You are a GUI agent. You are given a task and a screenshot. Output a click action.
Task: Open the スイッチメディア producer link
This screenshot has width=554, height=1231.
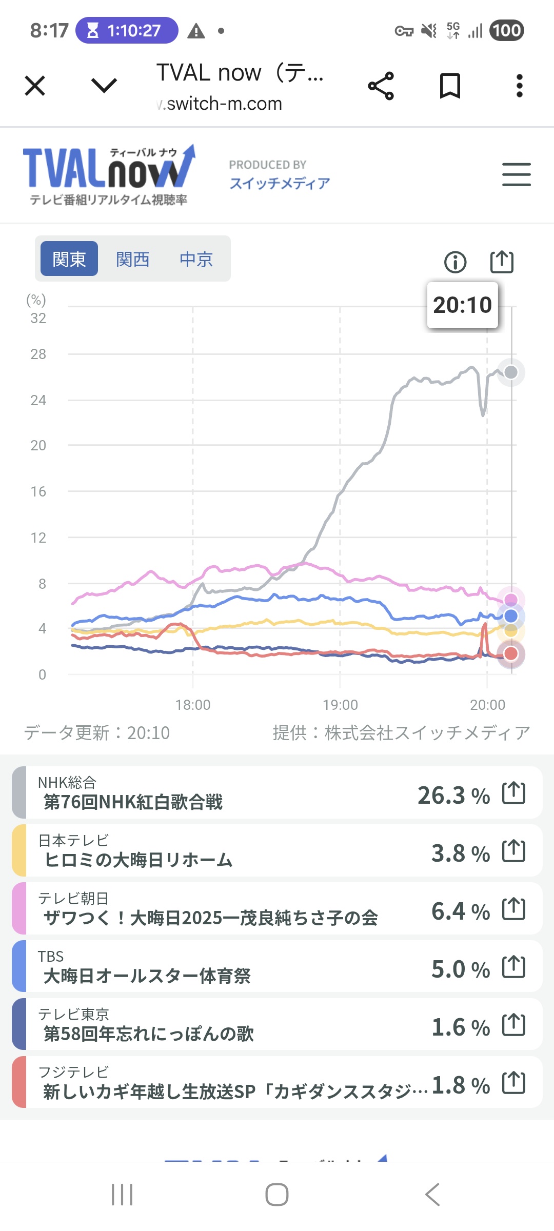(280, 183)
